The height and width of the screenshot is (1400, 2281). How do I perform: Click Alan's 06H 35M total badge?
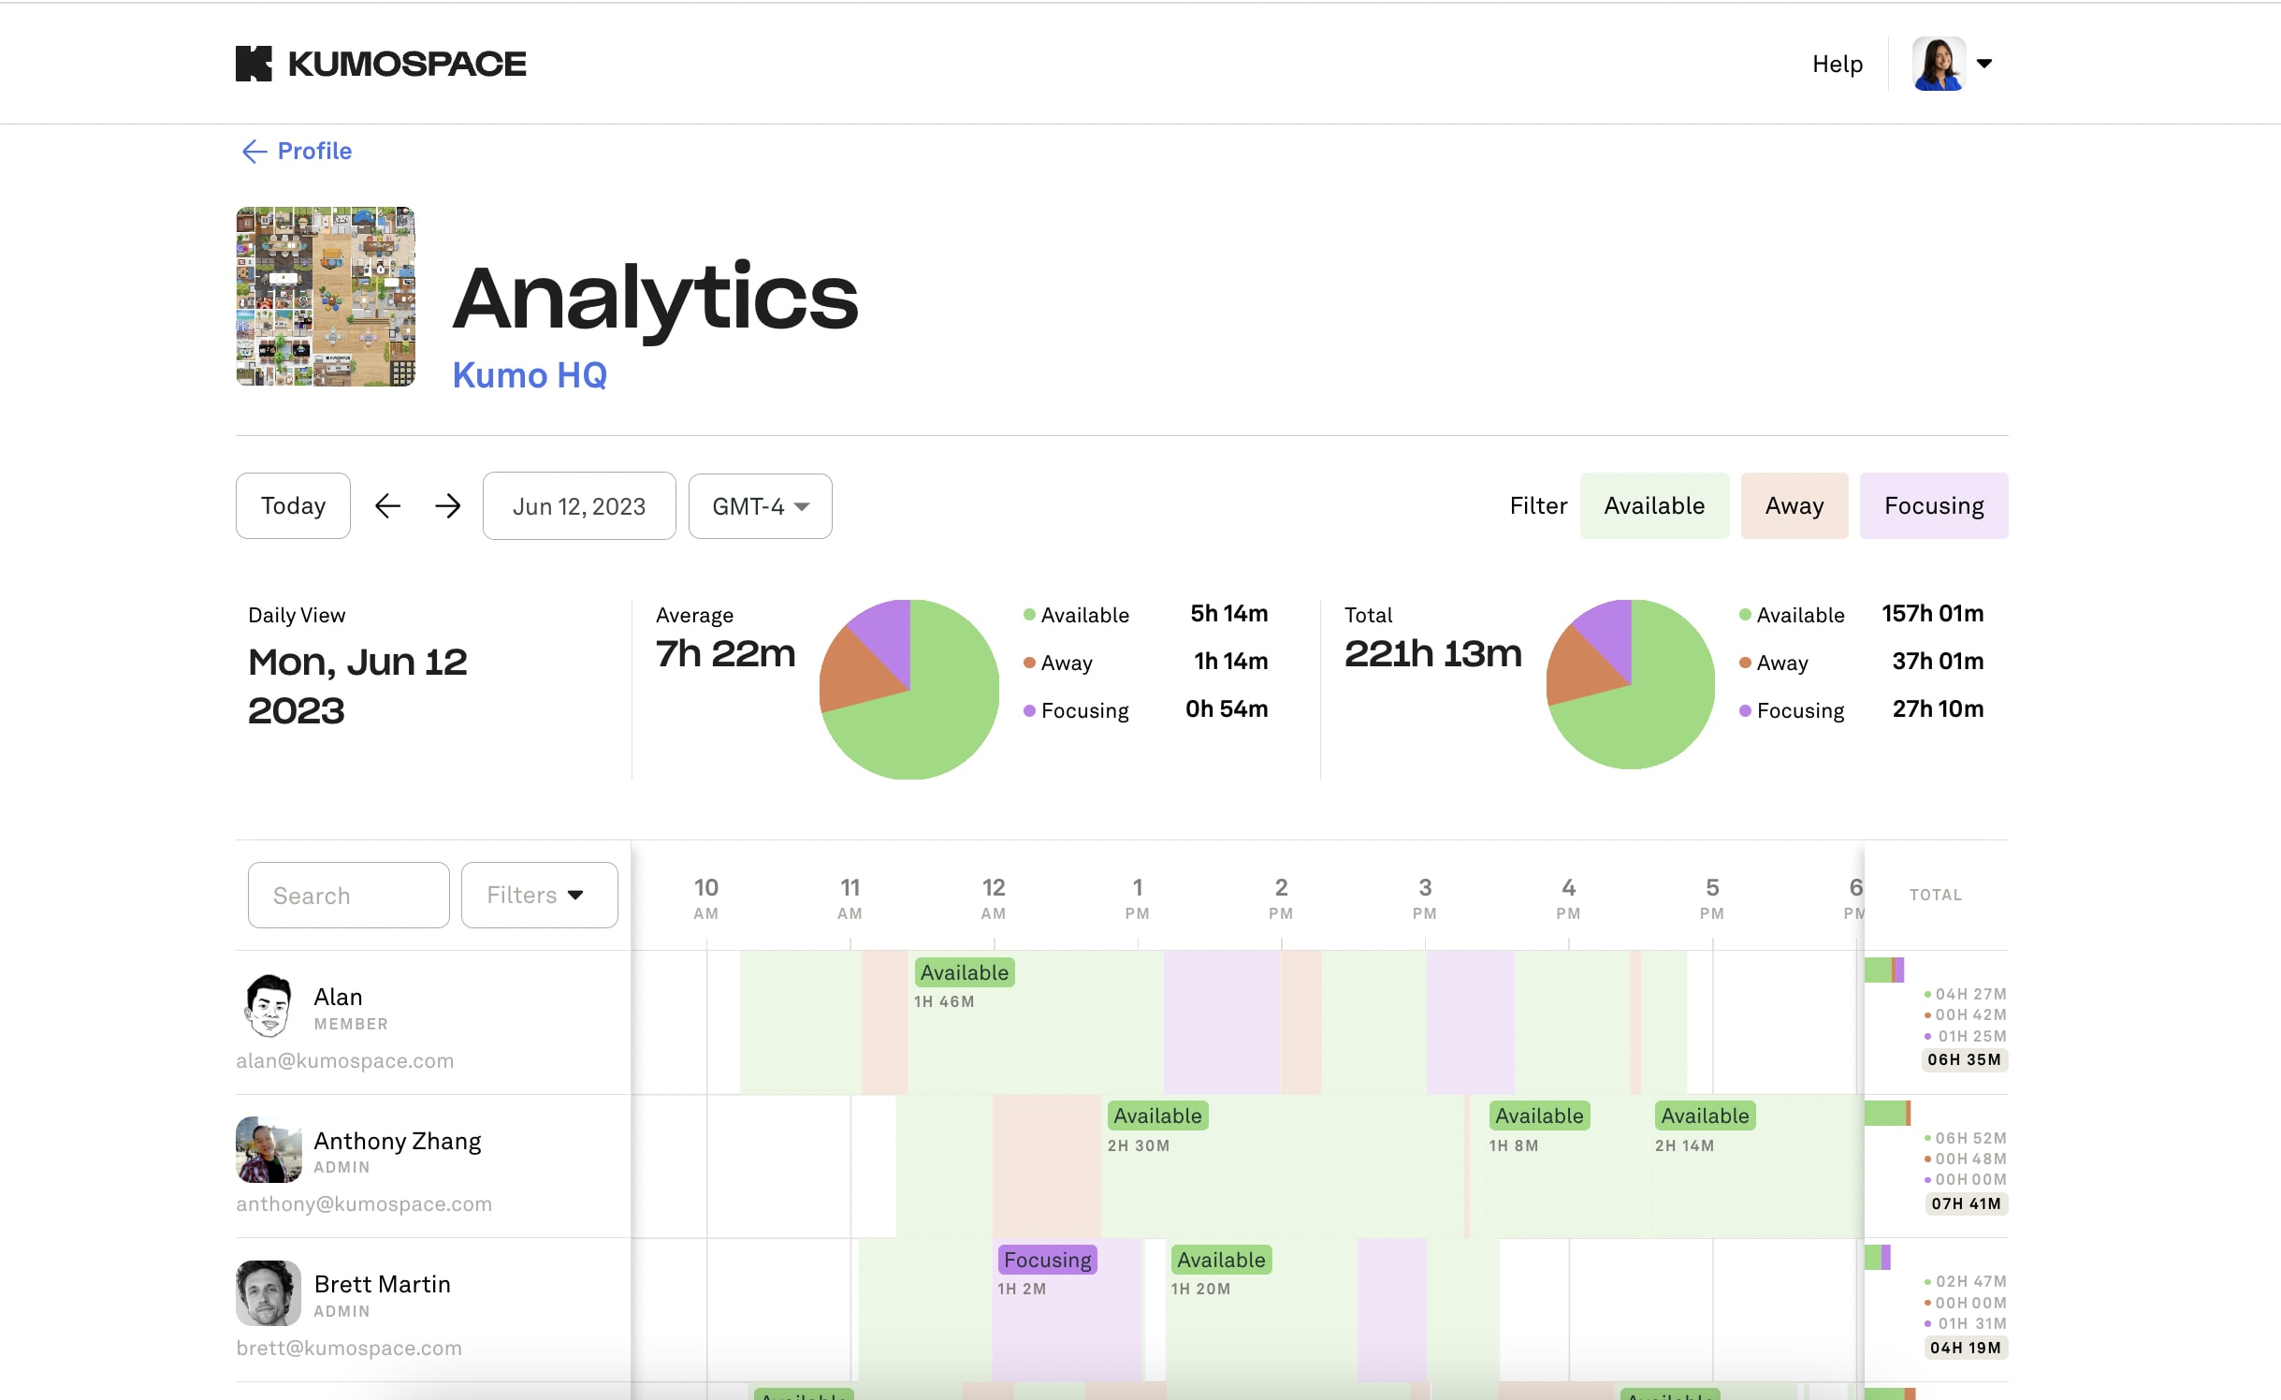[x=1964, y=1059]
